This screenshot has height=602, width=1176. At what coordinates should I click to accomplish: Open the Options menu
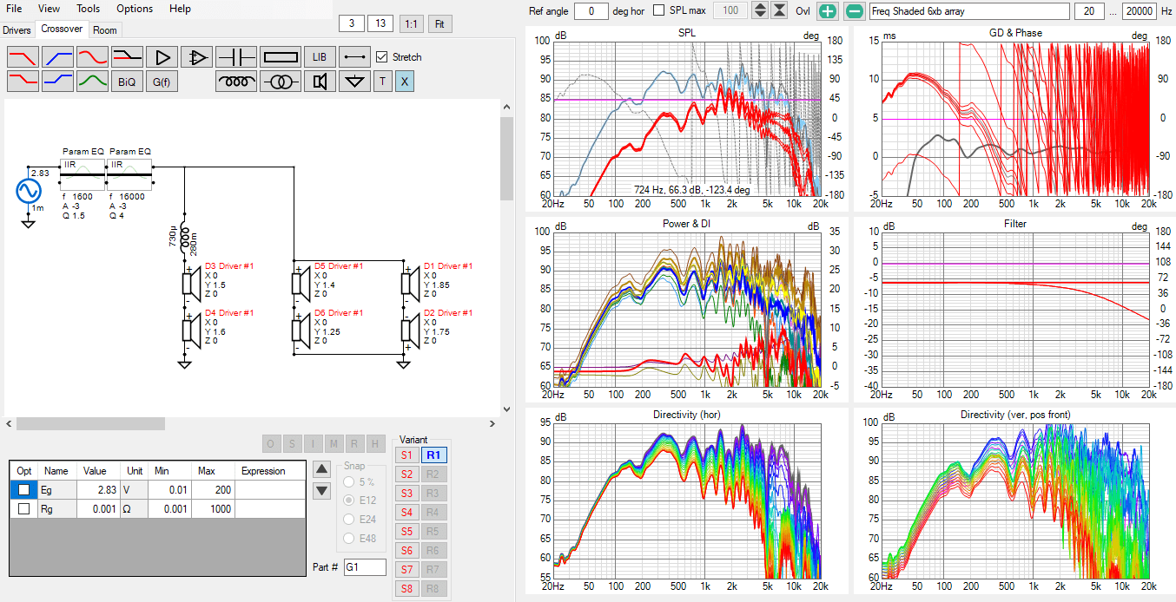(x=135, y=9)
